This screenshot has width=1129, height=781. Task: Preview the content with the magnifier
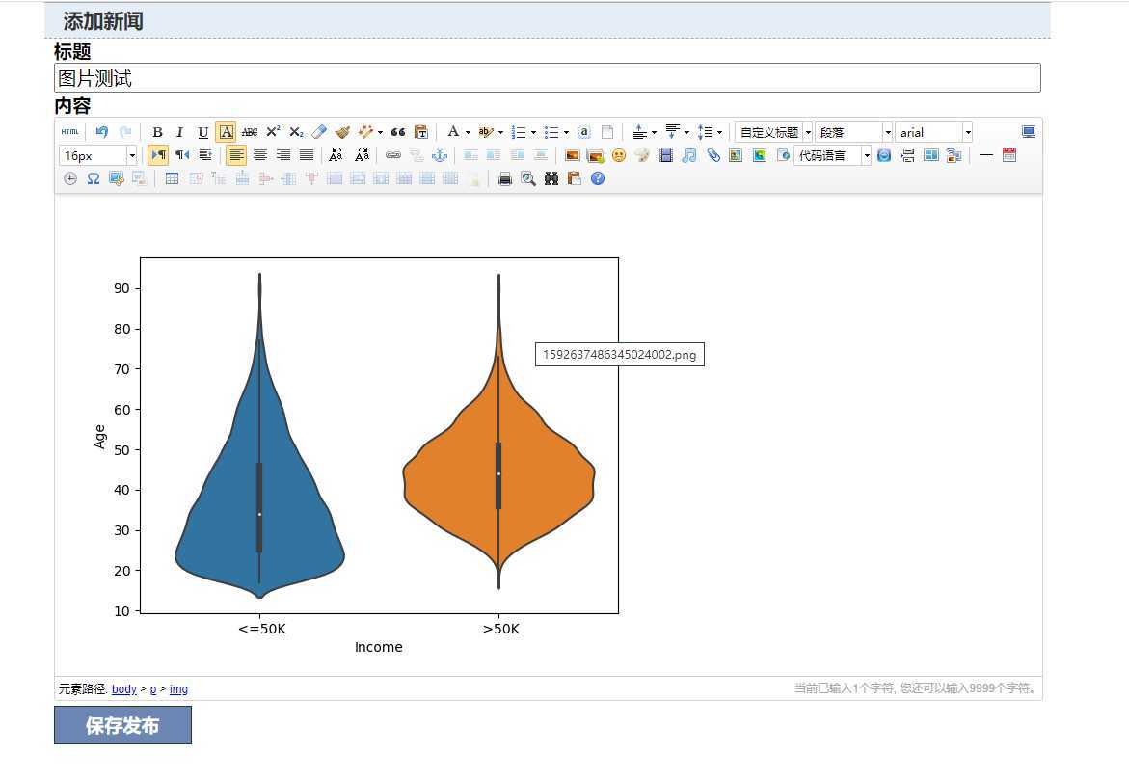point(527,178)
